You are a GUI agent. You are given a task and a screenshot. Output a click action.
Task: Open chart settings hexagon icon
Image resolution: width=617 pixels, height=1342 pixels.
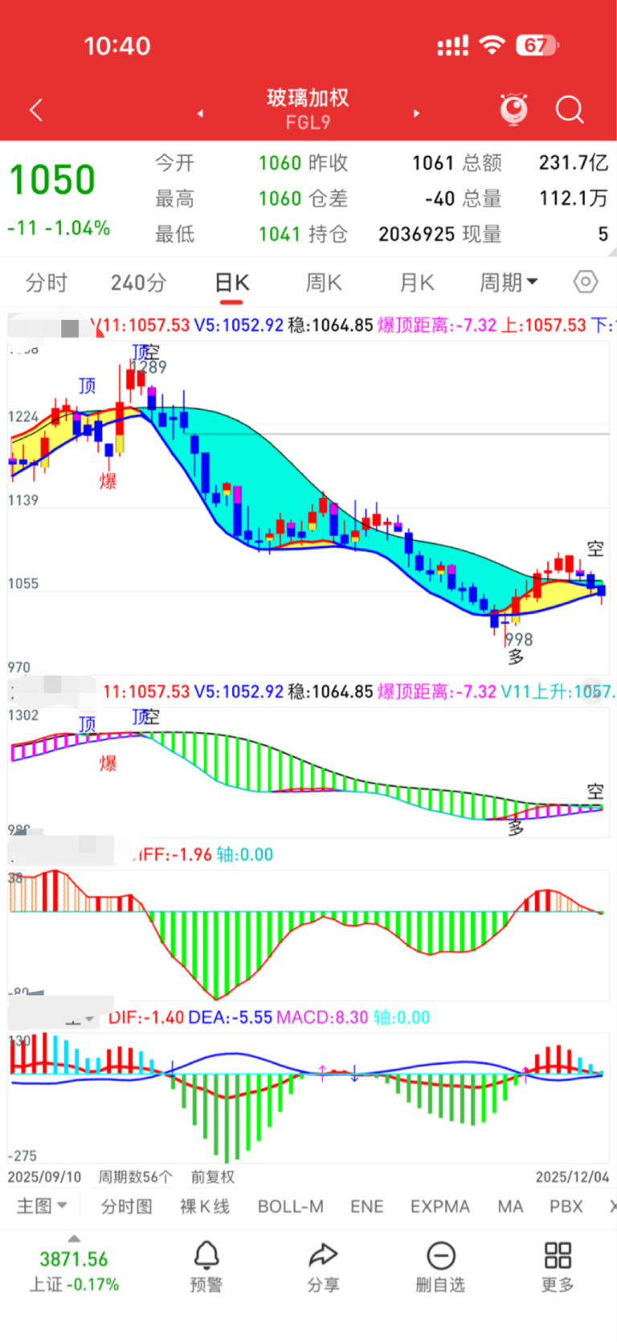click(x=586, y=282)
